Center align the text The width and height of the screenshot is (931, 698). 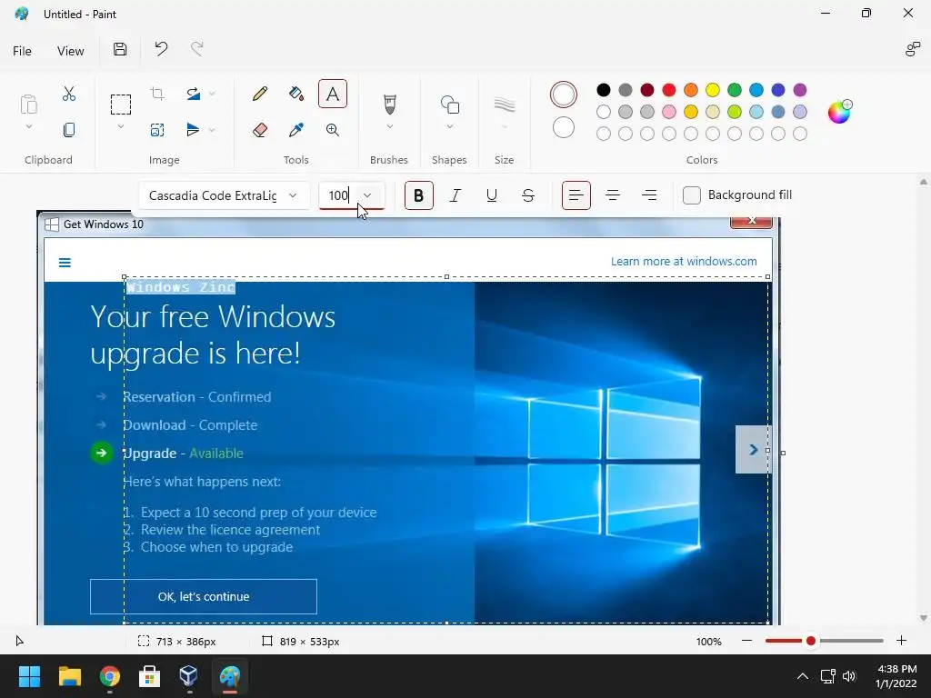point(613,195)
